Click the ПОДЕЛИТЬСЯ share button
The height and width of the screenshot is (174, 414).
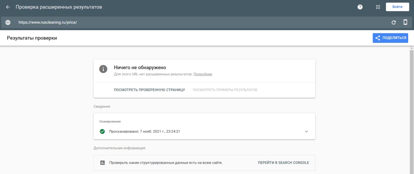390,38
